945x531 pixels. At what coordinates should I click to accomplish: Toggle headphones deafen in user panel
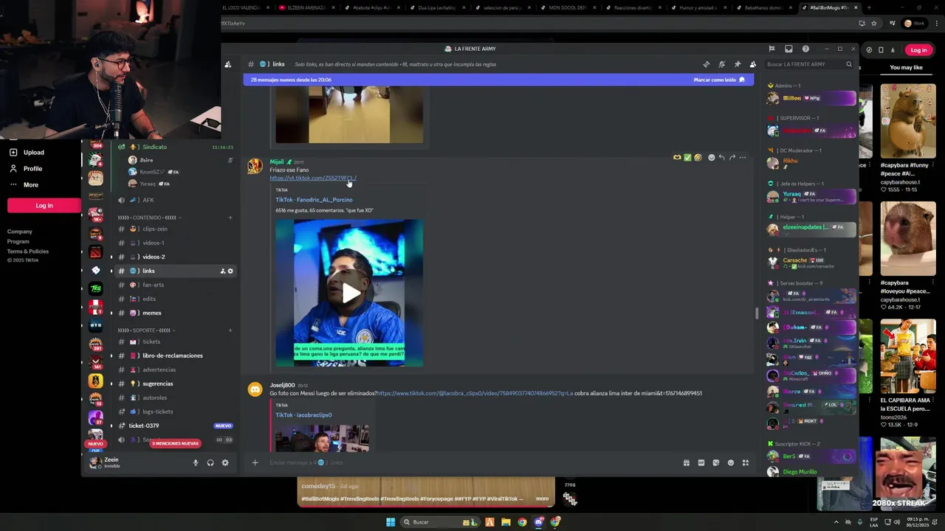pos(210,462)
